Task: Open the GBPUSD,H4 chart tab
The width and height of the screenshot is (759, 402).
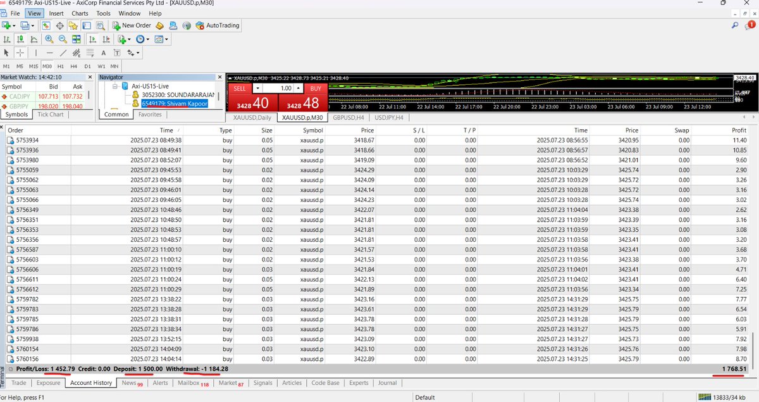Action: [350, 117]
